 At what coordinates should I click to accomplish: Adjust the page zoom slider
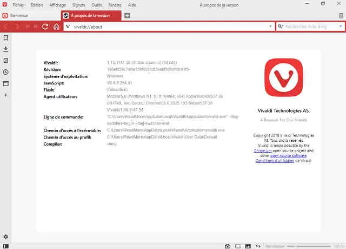(x=309, y=246)
